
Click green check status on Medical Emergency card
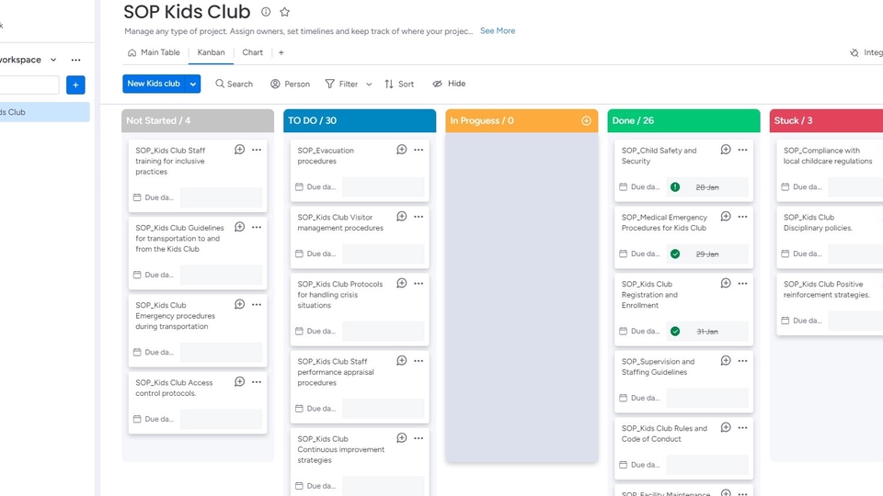[675, 254]
